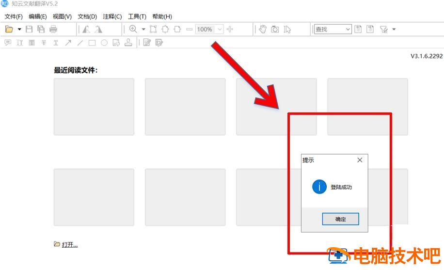Image resolution: width=444 pixels, height=270 pixels.
Task: Select the hand pan tool
Action: [263, 29]
